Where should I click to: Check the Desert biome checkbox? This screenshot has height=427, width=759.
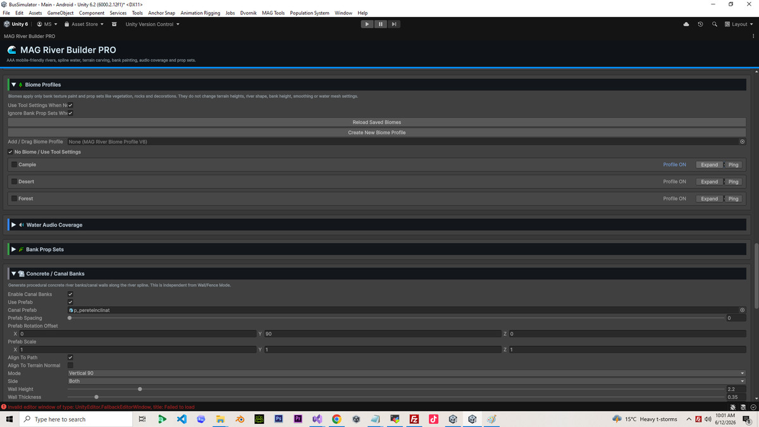coord(14,182)
